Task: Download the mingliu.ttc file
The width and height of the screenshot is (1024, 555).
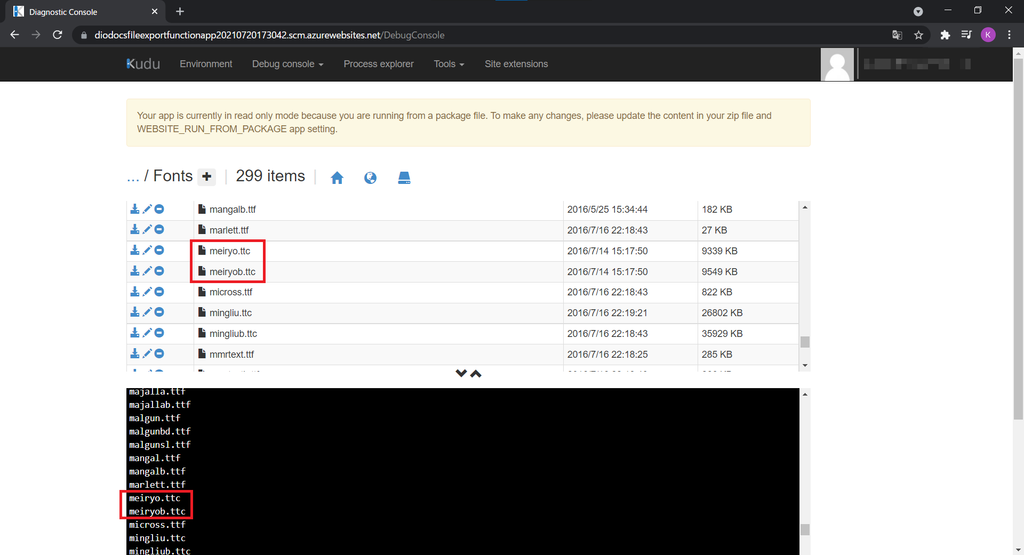Action: pos(135,312)
